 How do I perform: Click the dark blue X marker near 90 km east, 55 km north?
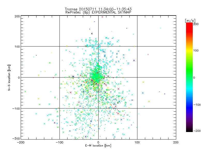pos(134,60)
